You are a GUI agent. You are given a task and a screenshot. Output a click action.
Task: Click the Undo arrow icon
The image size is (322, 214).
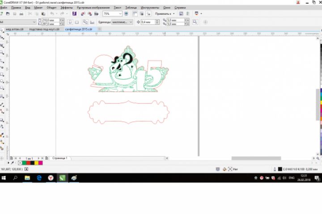click(52, 14)
